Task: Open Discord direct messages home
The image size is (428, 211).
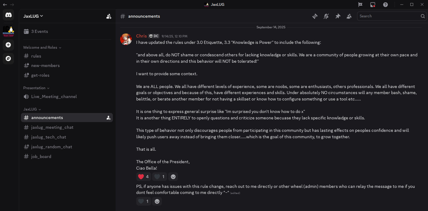Action: (9, 15)
